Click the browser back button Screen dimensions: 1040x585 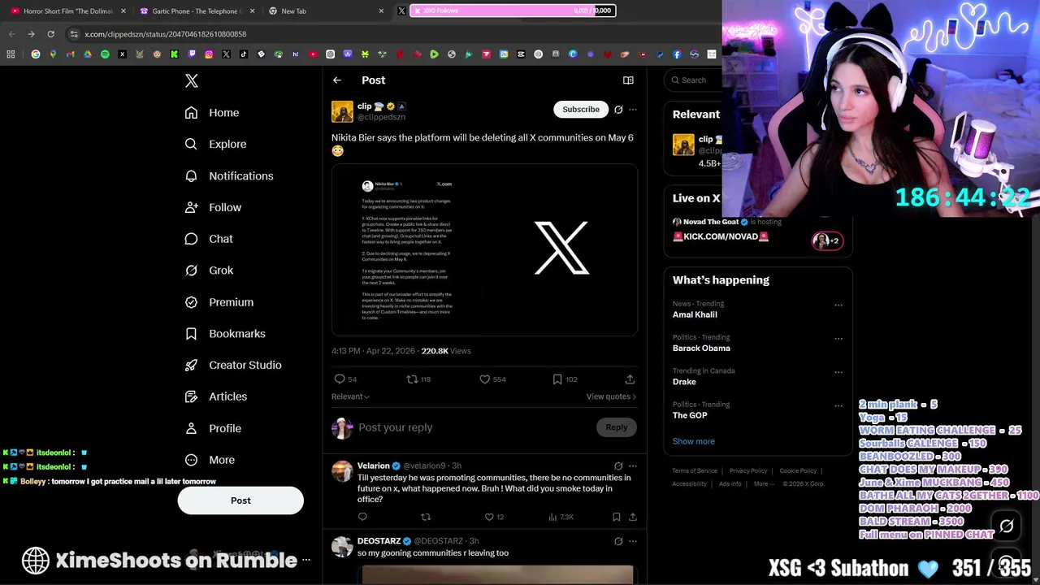point(11,34)
